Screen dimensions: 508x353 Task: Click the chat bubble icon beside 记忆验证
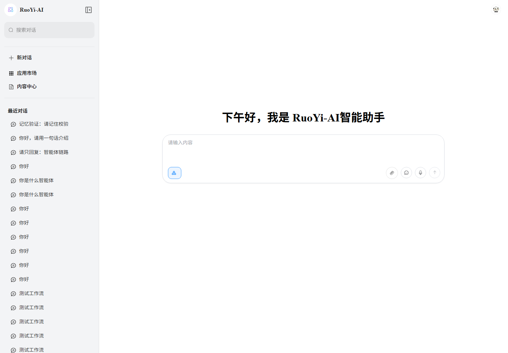pos(13,124)
